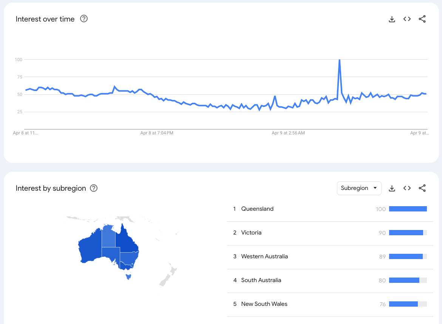442x324 pixels.
Task: Share the Interest by subregion card
Action: (422, 188)
